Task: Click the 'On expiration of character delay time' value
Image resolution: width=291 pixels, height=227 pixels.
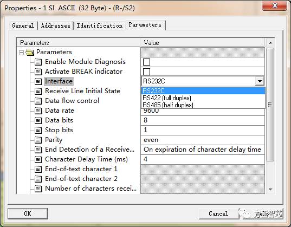Action: pos(203,150)
